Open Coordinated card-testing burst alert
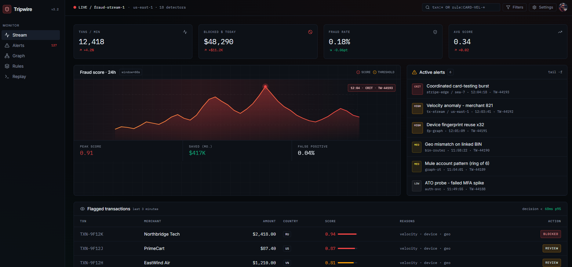The image size is (572, 267). tap(487, 89)
